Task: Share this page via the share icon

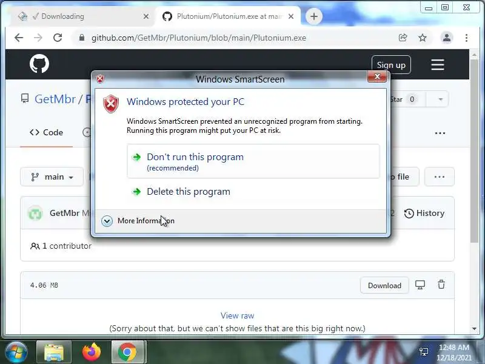Action: (x=403, y=38)
